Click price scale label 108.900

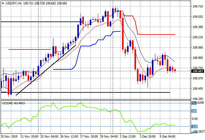(x=198, y=58)
